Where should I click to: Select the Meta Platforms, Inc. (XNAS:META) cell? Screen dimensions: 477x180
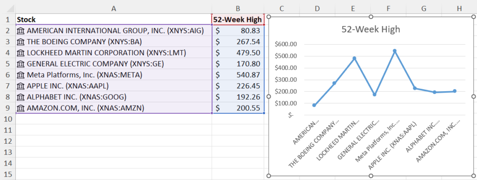(114, 75)
